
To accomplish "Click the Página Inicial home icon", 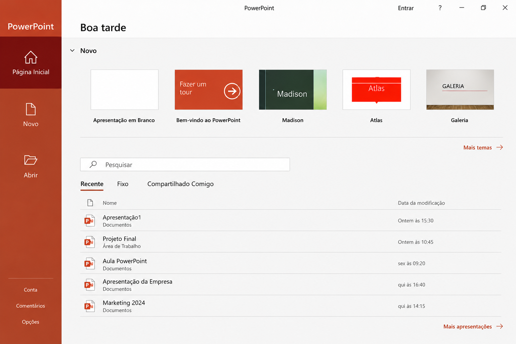I will point(31,57).
